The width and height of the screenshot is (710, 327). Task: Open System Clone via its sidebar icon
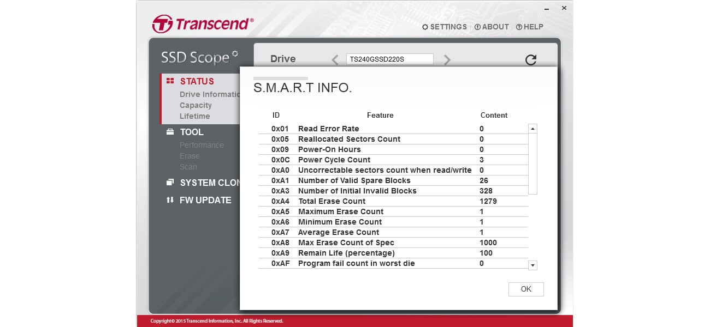pyautogui.click(x=170, y=182)
